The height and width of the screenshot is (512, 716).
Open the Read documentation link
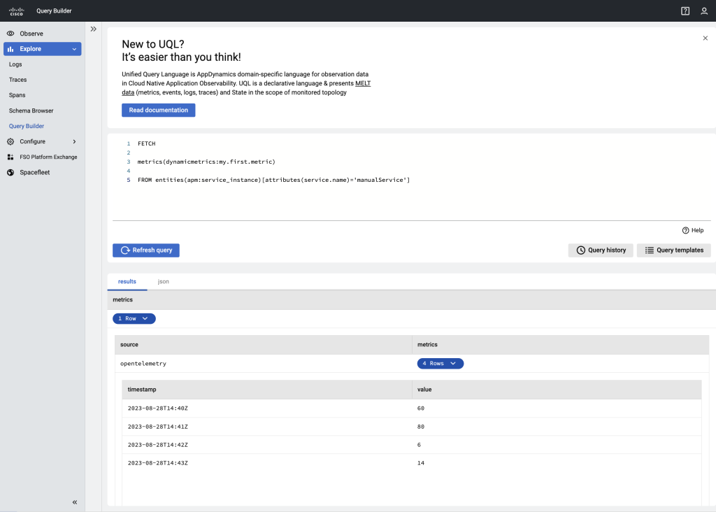coord(158,110)
